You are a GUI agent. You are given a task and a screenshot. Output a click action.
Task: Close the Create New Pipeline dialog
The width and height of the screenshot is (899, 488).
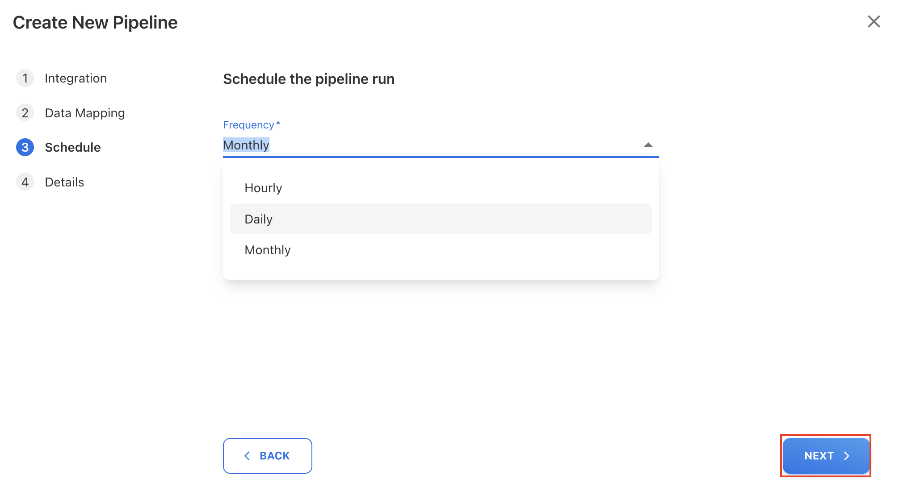pos(874,21)
